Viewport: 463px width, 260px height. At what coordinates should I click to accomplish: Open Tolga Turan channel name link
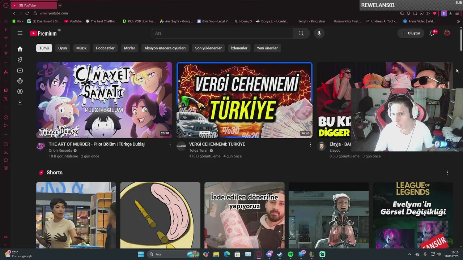199,151
